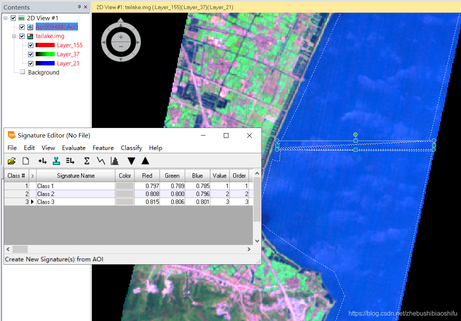Click scroll up arrow in signature table
Image resolution: width=461 pixels, height=321 pixels.
[257, 173]
